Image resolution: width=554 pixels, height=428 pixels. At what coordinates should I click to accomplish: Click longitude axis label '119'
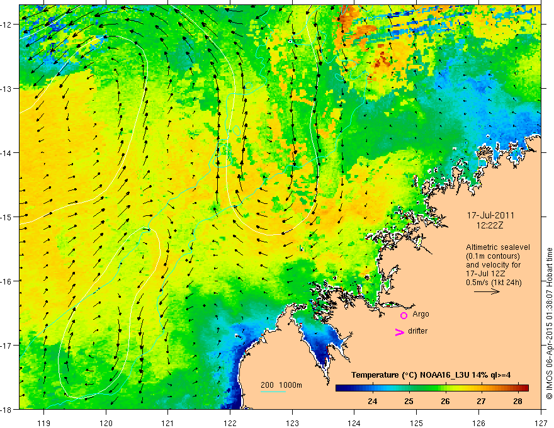point(44,423)
